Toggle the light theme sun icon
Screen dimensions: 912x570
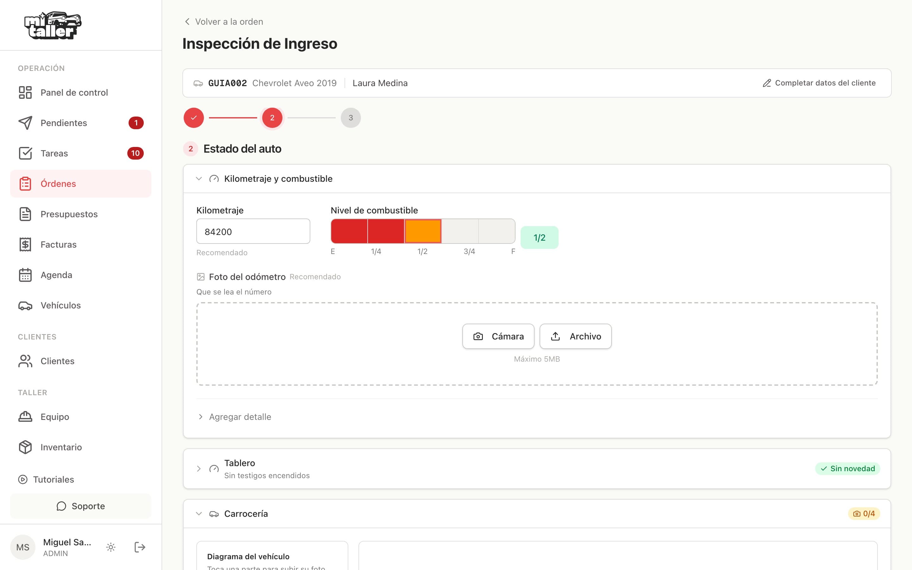tap(111, 547)
